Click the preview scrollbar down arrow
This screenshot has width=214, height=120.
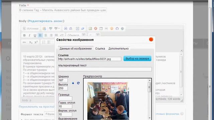point(149,118)
